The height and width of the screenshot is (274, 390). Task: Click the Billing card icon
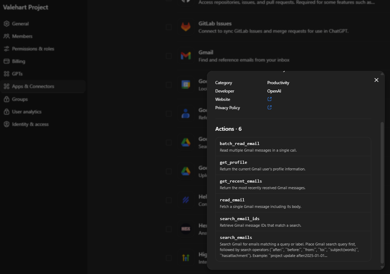[7, 61]
